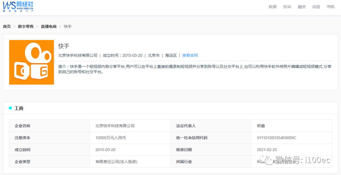The image size is (341, 175).
Task: Click the Kuaishou orange logo thumbnail
Action: 32,62
